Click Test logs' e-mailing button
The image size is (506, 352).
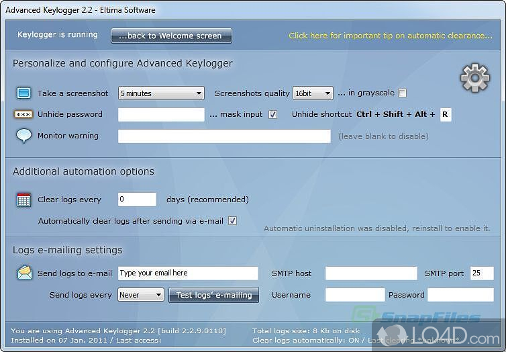213,295
